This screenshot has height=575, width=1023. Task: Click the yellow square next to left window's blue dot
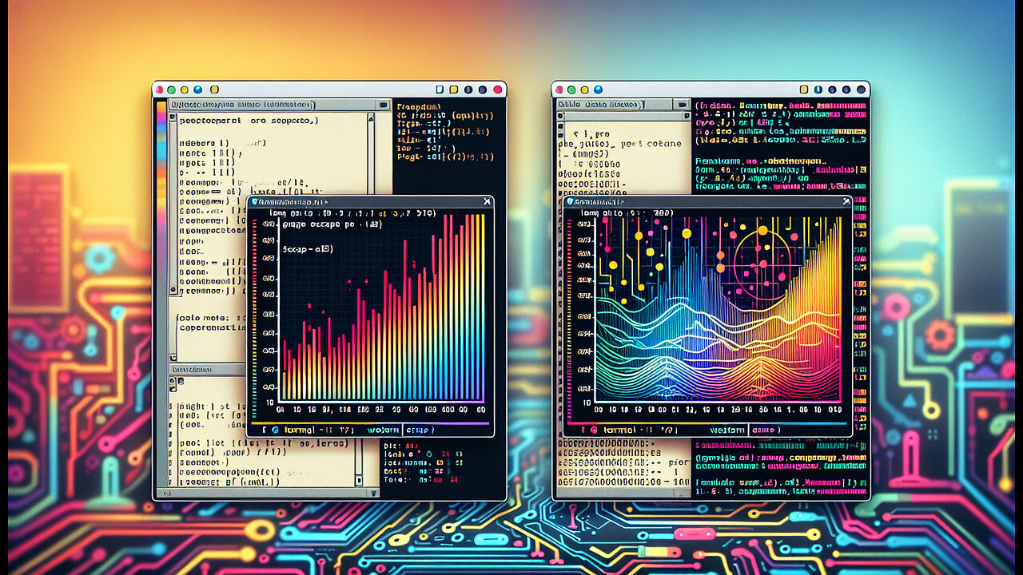click(214, 89)
